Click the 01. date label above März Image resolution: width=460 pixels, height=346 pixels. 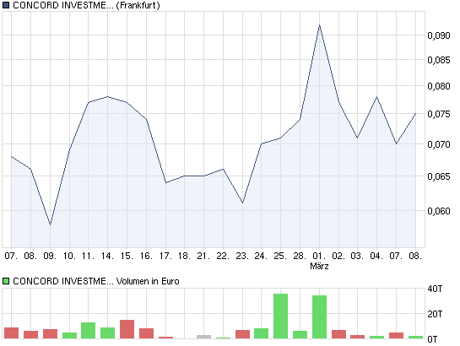click(x=319, y=256)
